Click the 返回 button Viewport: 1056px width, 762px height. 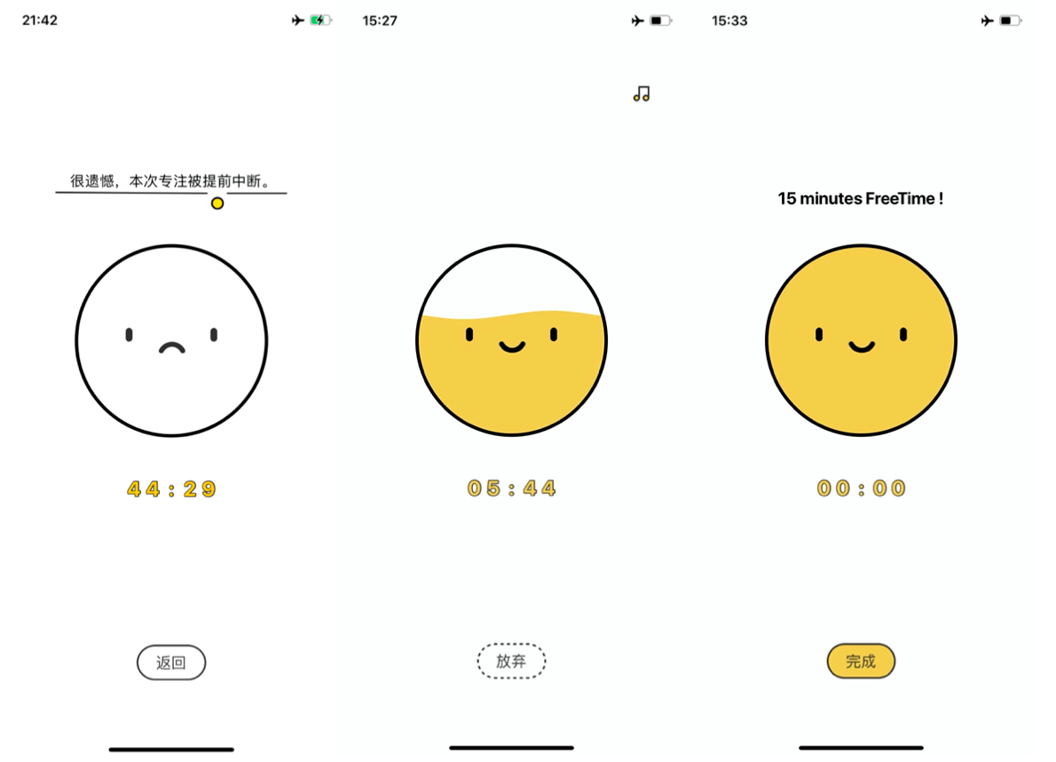tap(171, 663)
